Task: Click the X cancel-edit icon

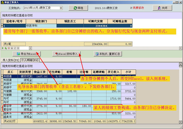Action: click(x=18, y=48)
